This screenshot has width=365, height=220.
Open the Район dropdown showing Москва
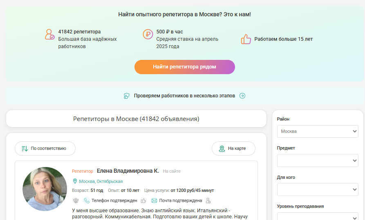coord(318,131)
